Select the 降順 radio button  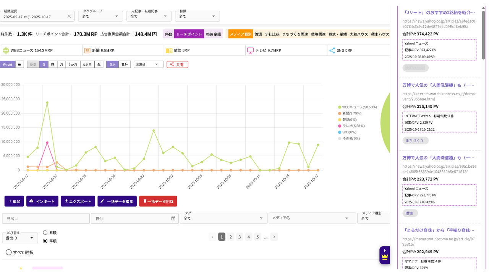[x=45, y=241]
